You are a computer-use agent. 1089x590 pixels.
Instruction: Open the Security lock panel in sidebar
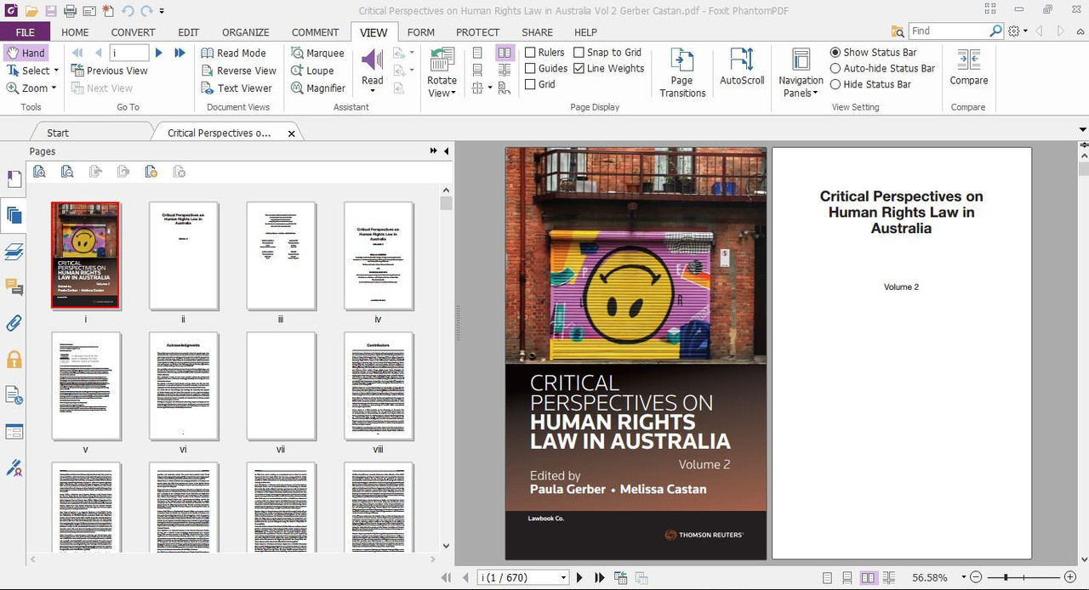click(x=14, y=360)
